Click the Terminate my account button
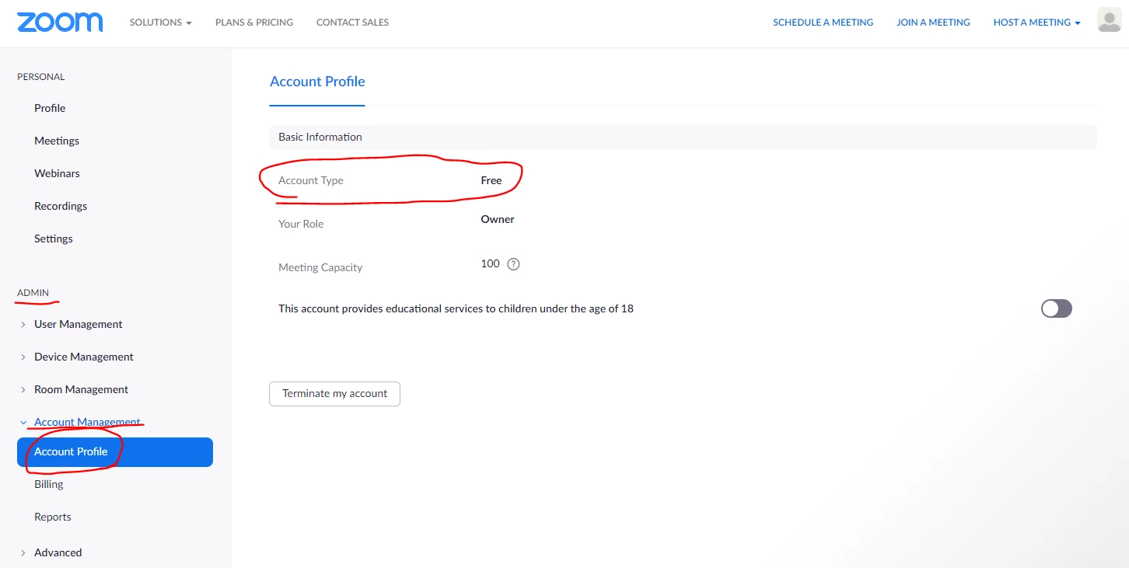The height and width of the screenshot is (568, 1129). 334,394
